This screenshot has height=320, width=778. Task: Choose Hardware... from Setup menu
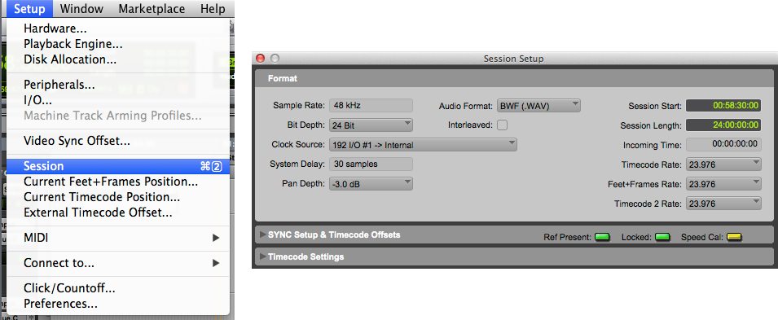tap(117, 28)
